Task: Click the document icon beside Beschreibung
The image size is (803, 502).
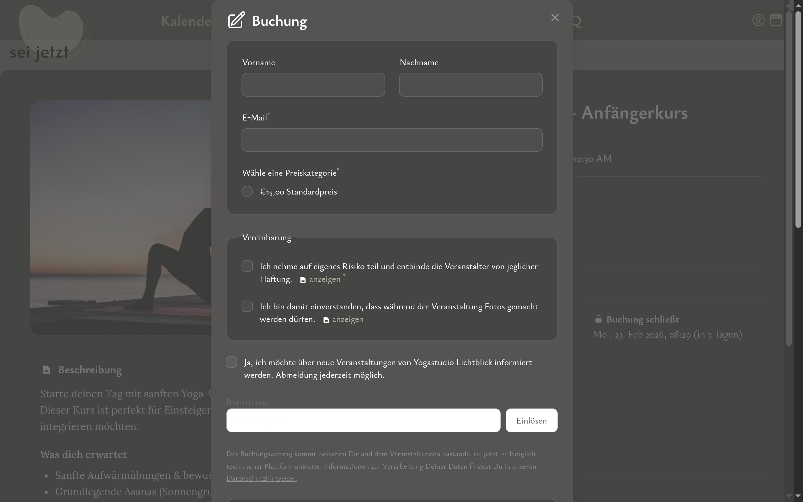Action: point(46,370)
